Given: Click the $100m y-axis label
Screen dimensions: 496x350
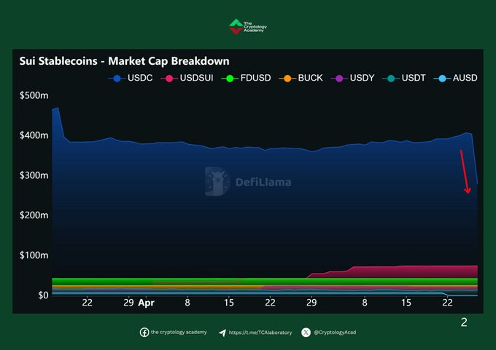Looking at the screenshot, I should [x=34, y=255].
